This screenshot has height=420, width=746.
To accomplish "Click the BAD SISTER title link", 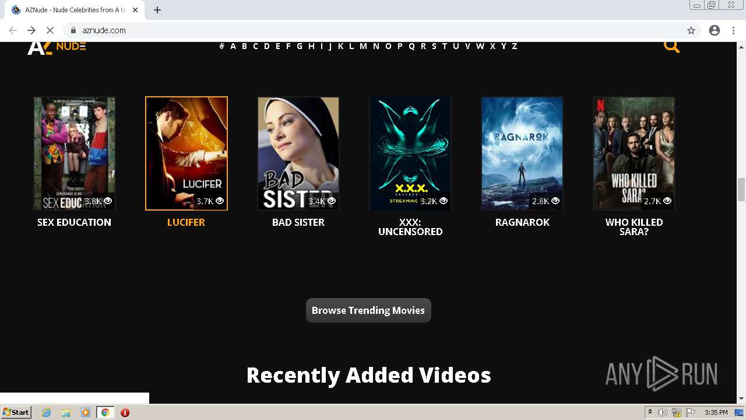I will tap(298, 222).
